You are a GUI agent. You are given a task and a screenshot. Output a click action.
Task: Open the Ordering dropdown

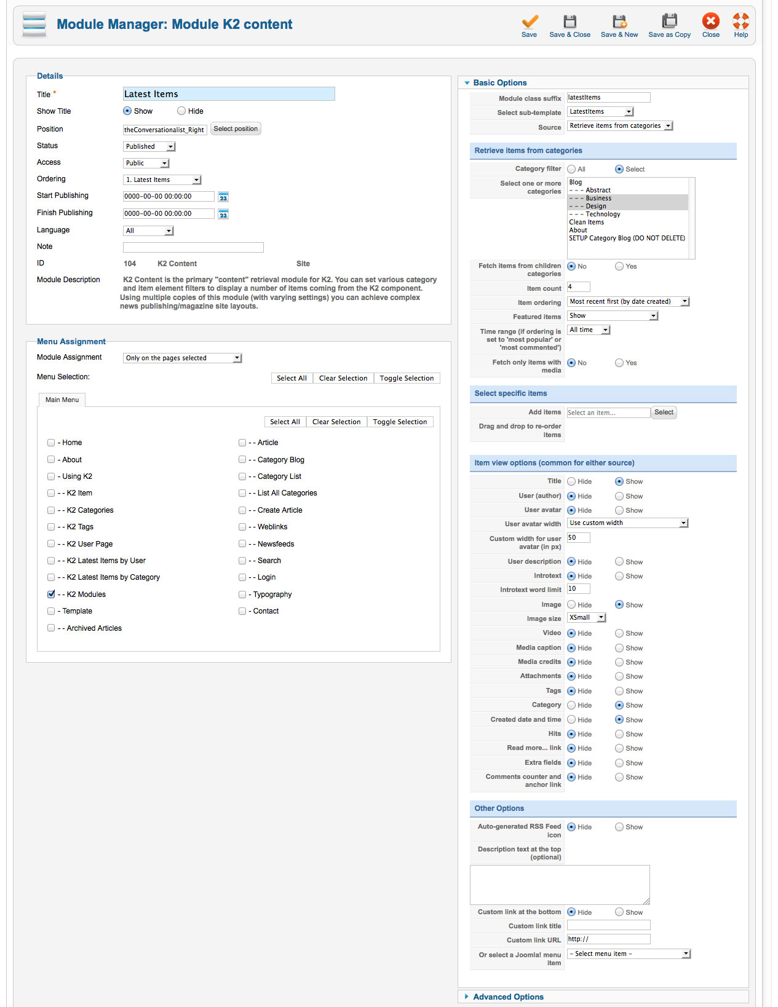click(162, 180)
